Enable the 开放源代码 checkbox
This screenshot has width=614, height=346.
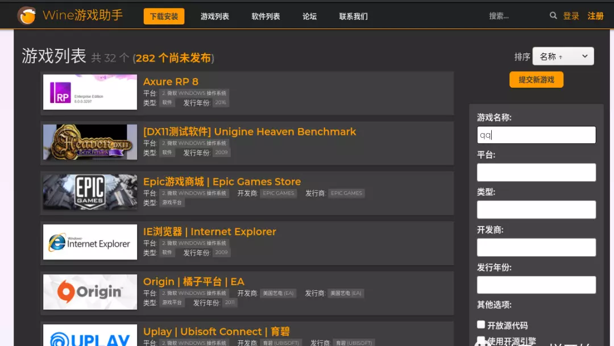[481, 324]
